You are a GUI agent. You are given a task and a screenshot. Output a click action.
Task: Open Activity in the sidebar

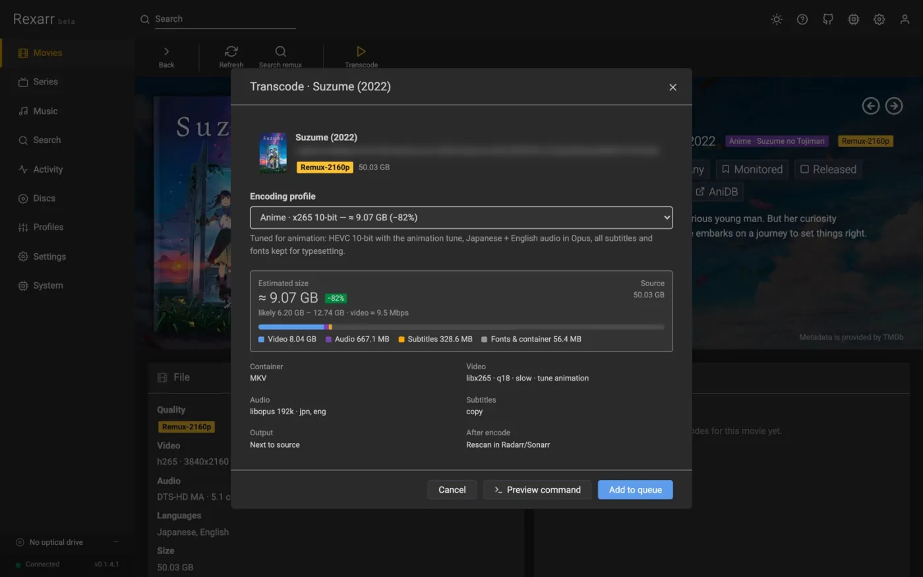point(67,169)
